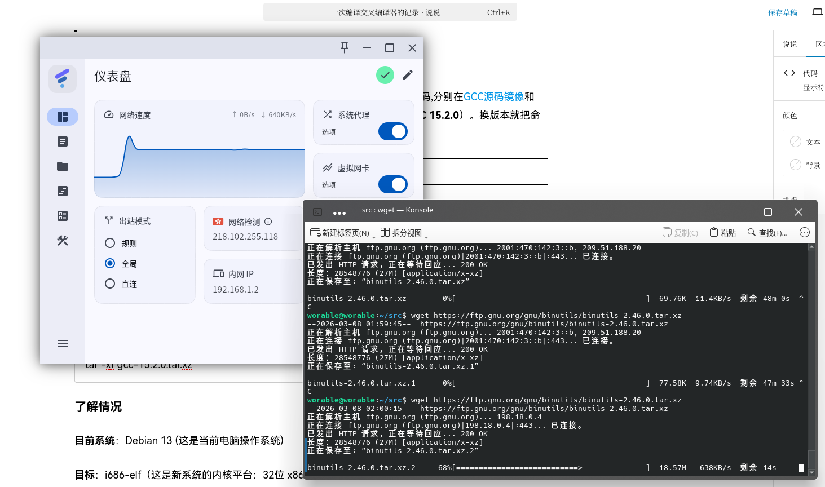Open the hamburger menu at sidebar bottom

63,343
